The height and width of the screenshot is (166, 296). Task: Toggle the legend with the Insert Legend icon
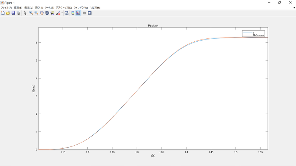click(x=78, y=13)
